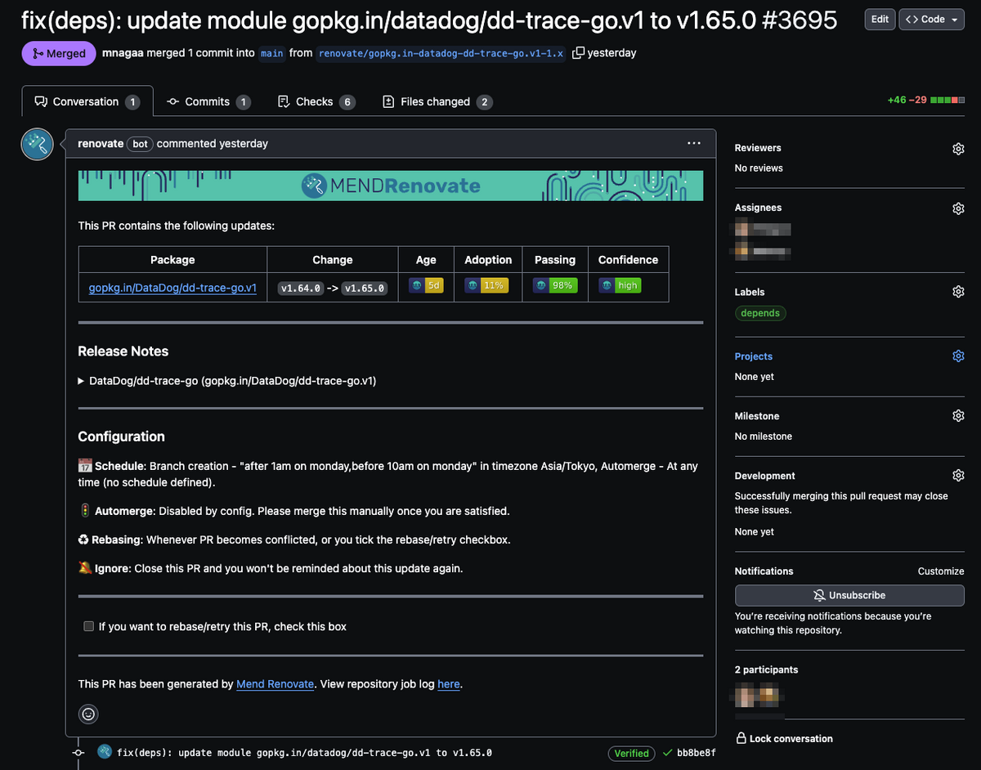The width and height of the screenshot is (981, 770).
Task: Click the Adoption 11% badge
Action: coord(487,285)
